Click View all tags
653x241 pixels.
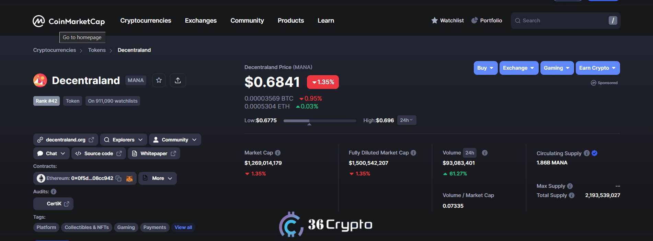pos(183,227)
